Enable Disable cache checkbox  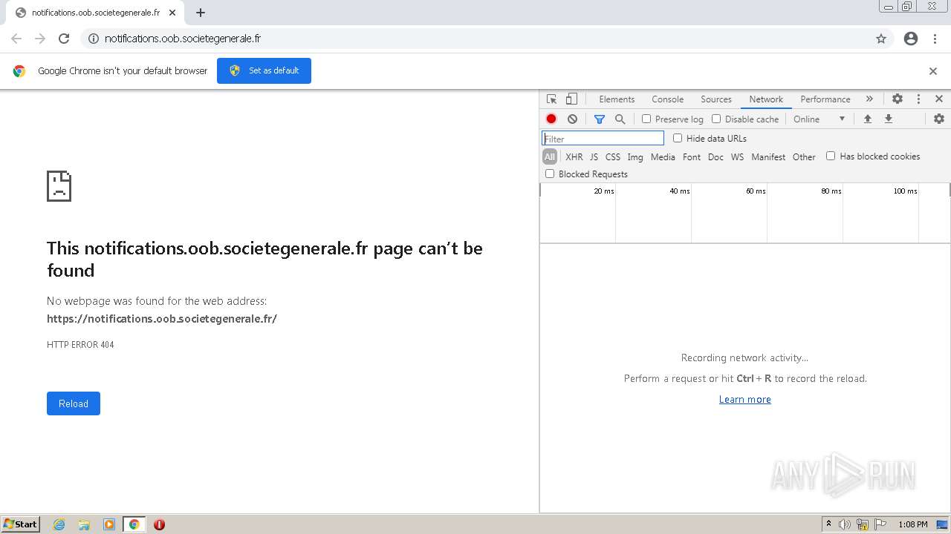[716, 119]
